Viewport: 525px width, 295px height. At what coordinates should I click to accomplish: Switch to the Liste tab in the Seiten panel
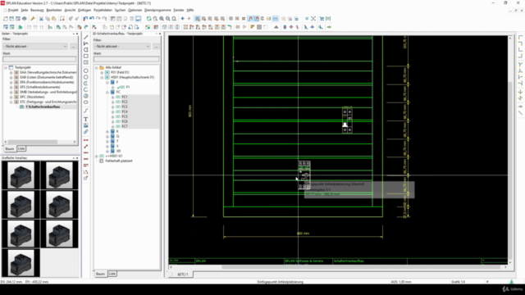(x=21, y=148)
